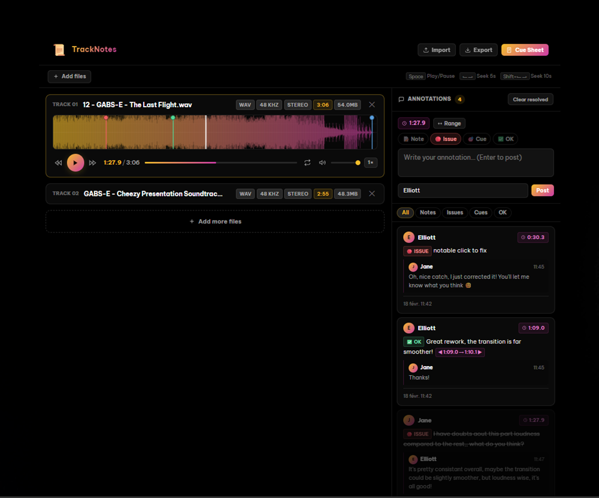Click the TrackNotes scroll logo icon

(59, 49)
